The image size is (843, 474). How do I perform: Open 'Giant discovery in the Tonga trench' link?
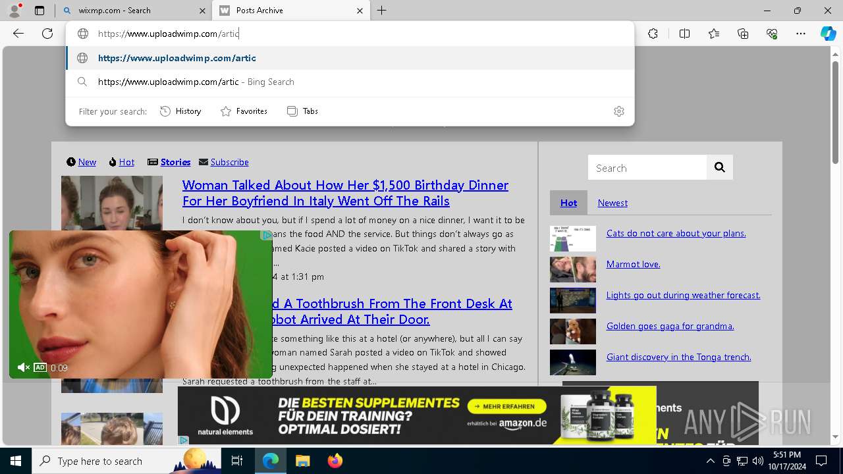[678, 357]
